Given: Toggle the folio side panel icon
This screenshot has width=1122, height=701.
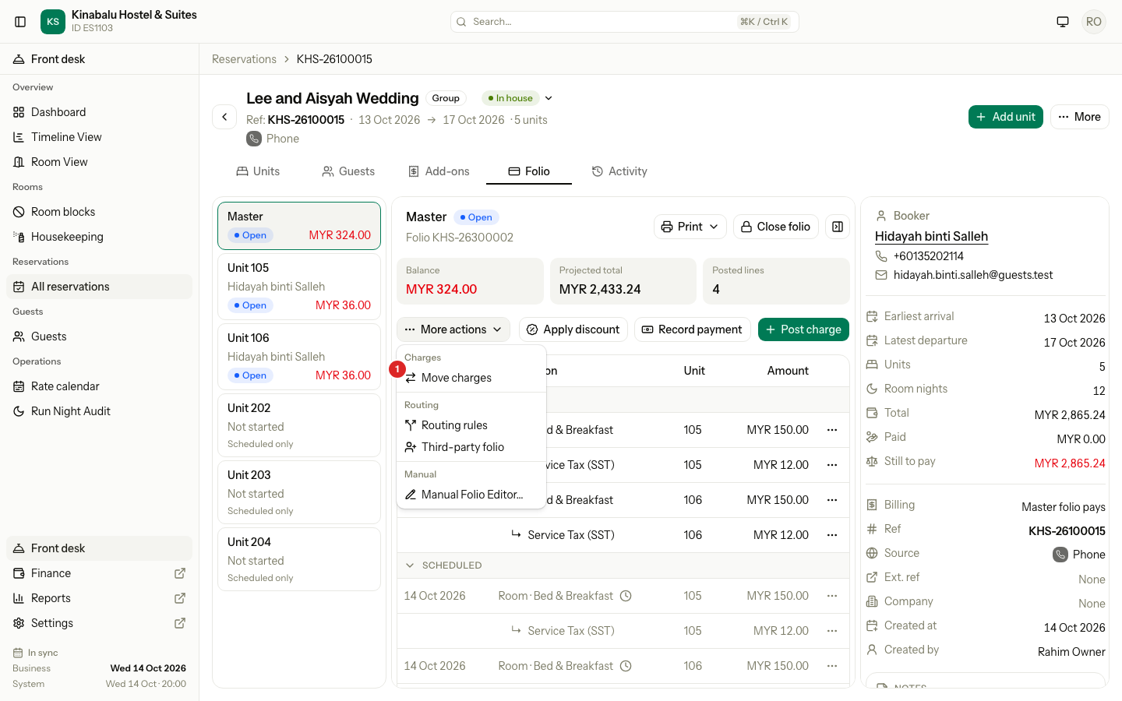Looking at the screenshot, I should tap(838, 227).
